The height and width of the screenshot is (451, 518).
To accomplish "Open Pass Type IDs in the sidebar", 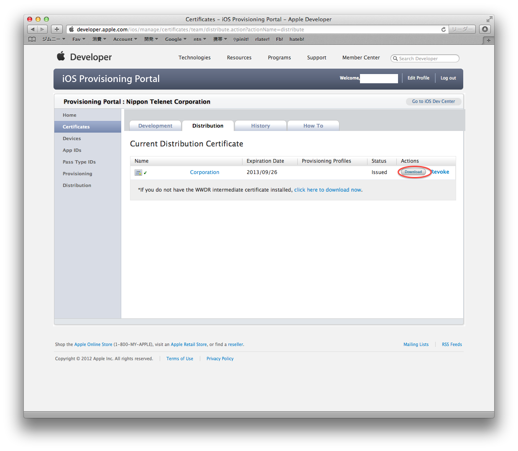I will [x=88, y=162].
